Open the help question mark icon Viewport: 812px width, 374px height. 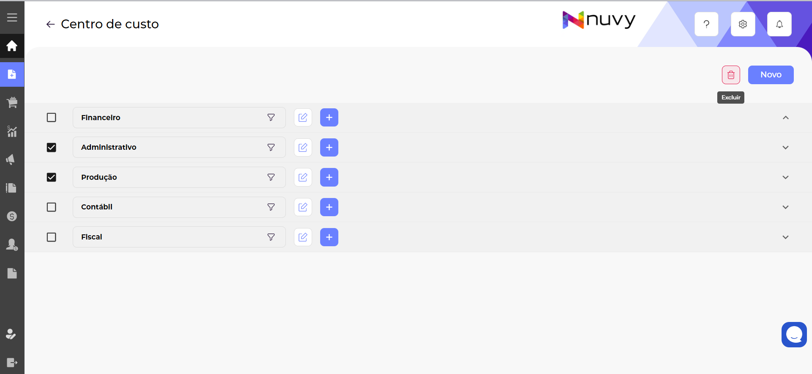[x=706, y=24]
